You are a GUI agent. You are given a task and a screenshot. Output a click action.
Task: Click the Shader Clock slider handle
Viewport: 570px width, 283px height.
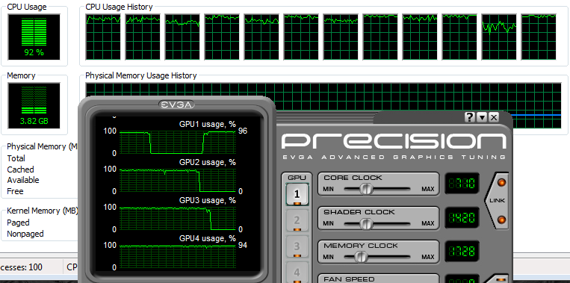(366, 223)
